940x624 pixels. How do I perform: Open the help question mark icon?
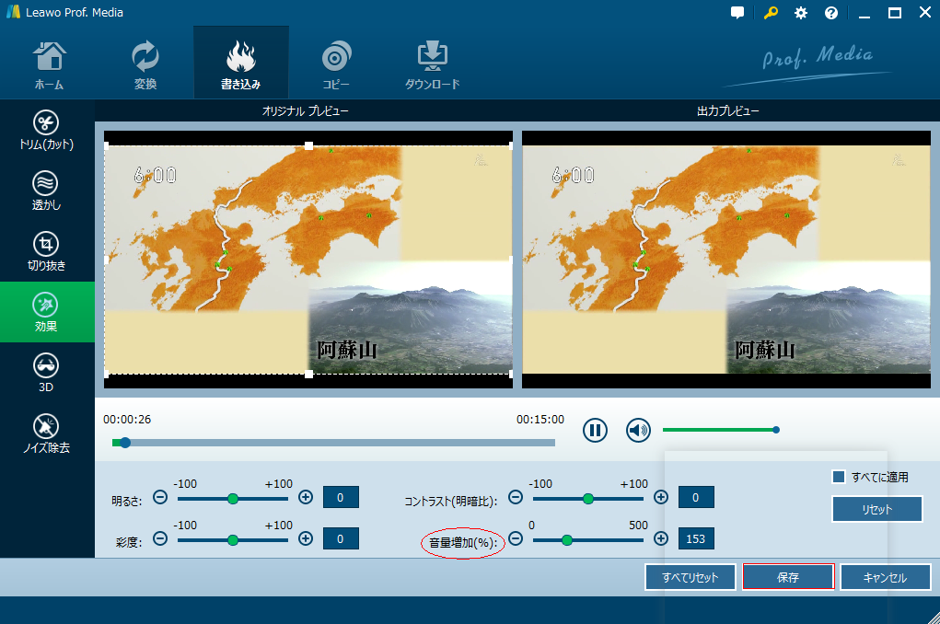click(831, 13)
